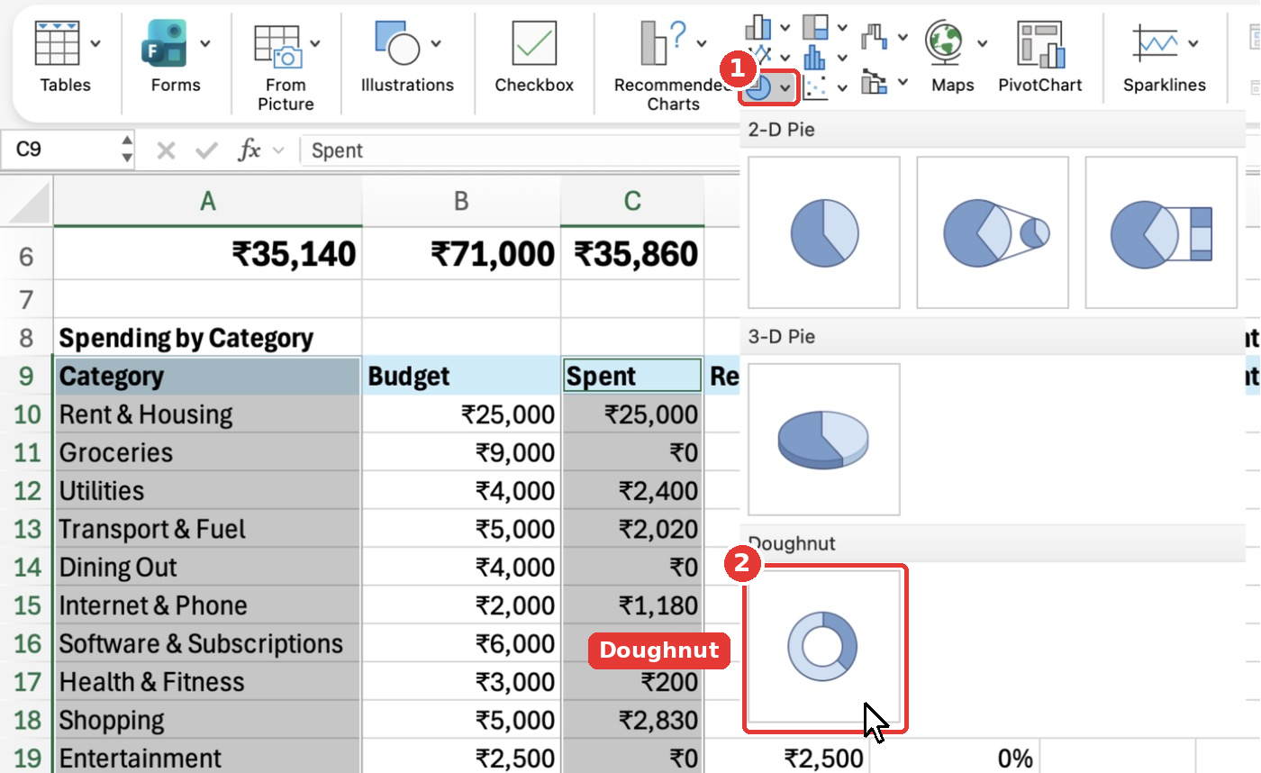Open the Illustrations shapes icon
Viewport: 1261px width, 773px height.
398,42
